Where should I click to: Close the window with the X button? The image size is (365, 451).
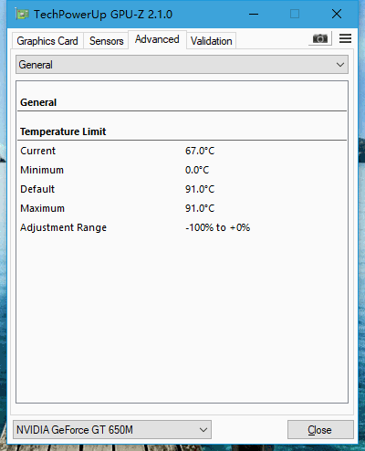coord(337,14)
